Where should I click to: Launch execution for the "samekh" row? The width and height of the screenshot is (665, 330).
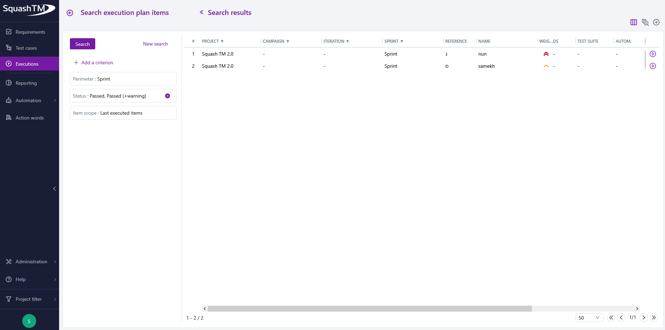point(653,66)
